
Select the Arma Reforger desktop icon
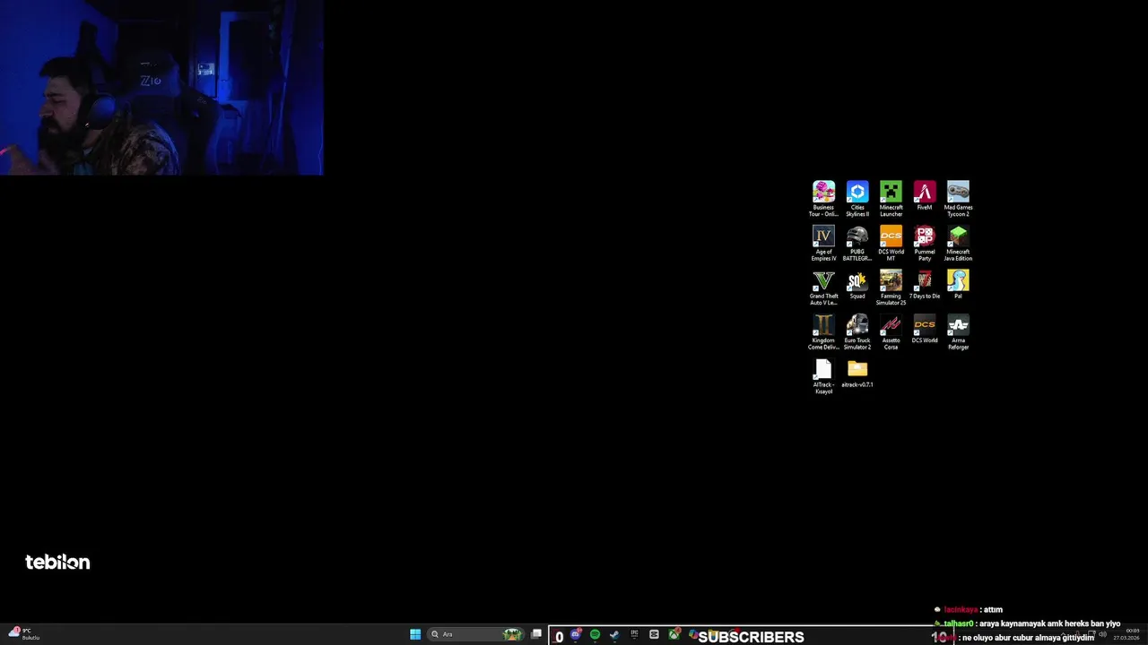coord(958,331)
